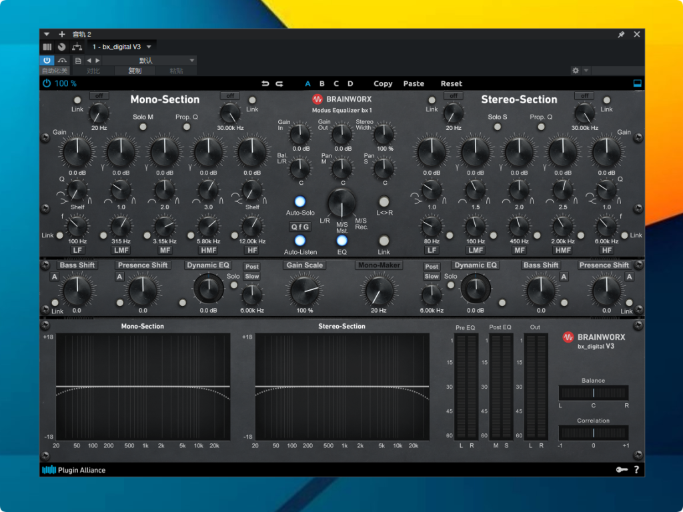Click Paste in the plugin toolbar

click(414, 83)
